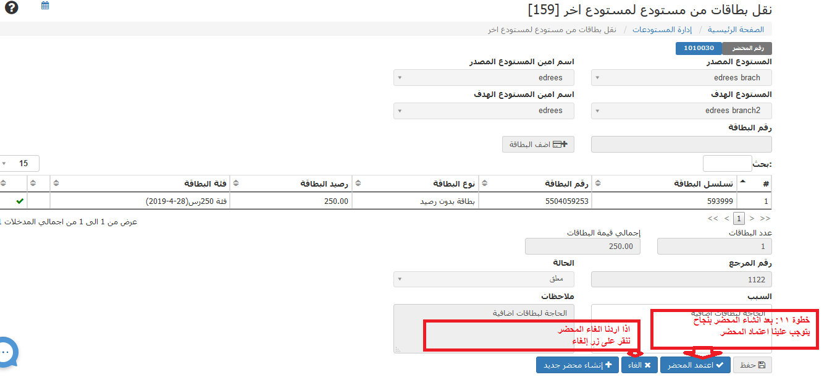Click رقم المحضر label badge
Screen dimensions: 840x380
pos(747,48)
